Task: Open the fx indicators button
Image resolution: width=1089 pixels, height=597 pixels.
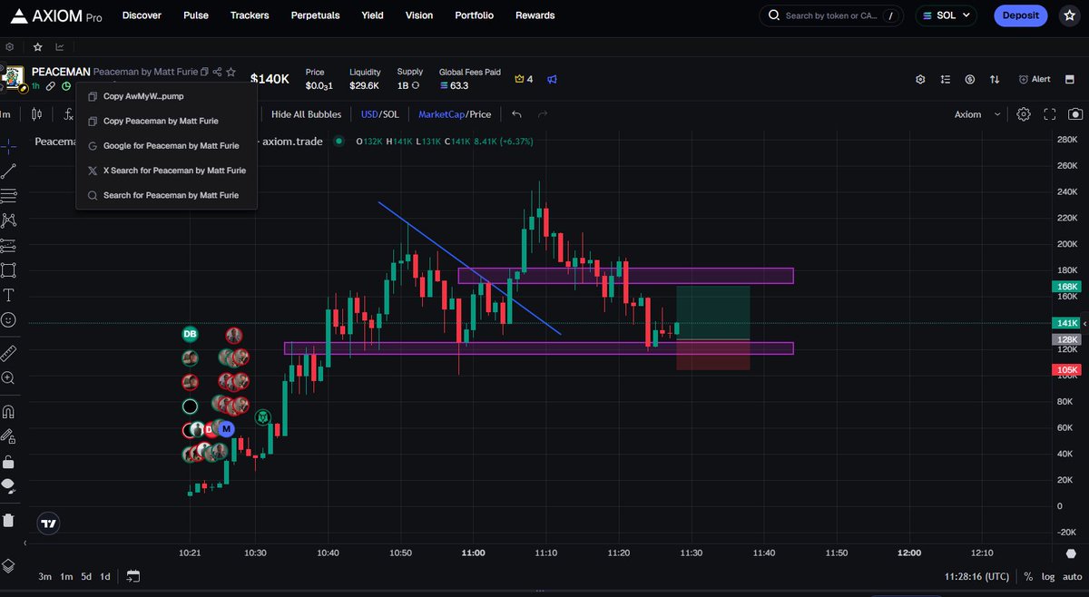Action: click(67, 114)
